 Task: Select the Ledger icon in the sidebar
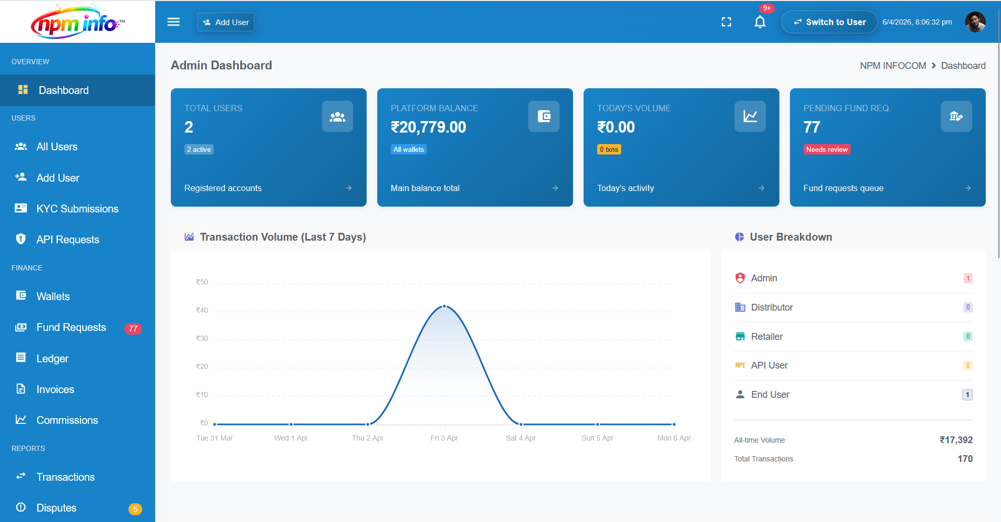click(x=20, y=358)
